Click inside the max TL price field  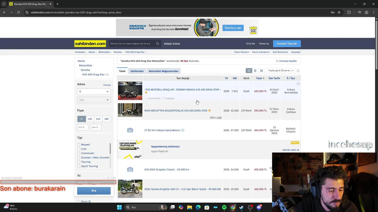click(x=96, y=127)
